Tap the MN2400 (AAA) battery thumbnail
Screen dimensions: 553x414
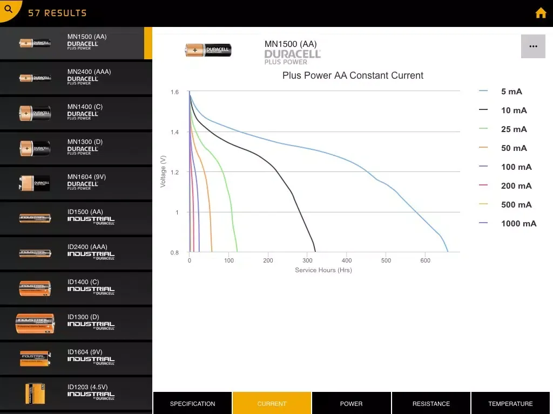point(35,78)
